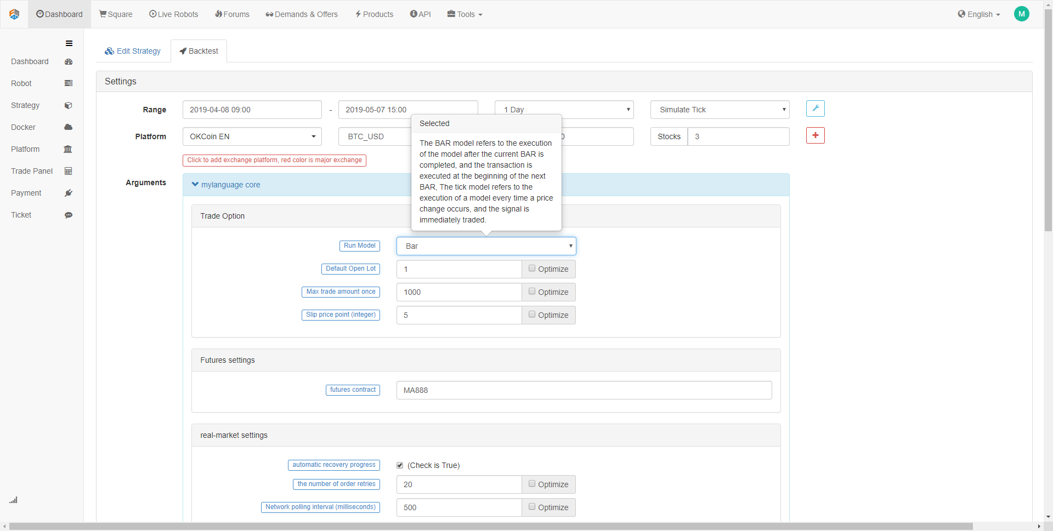The width and height of the screenshot is (1053, 531).
Task: Click the order retries value field
Action: (x=459, y=484)
